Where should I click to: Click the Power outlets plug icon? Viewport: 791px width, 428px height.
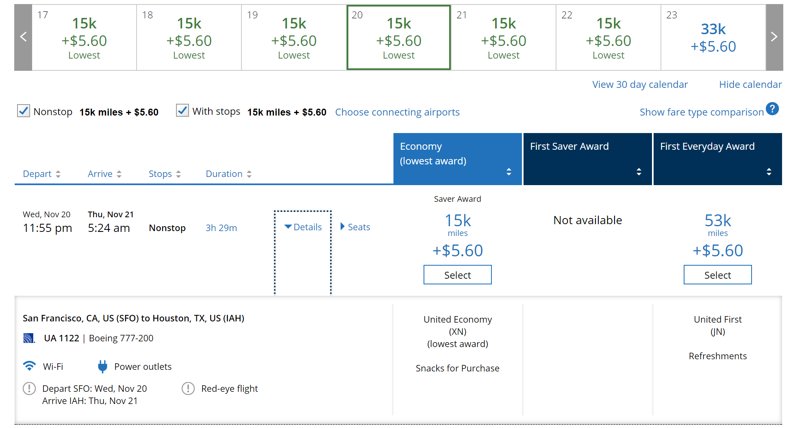tap(102, 367)
